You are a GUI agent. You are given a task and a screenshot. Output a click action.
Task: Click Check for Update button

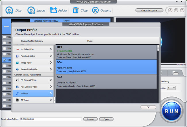pos(149,10)
